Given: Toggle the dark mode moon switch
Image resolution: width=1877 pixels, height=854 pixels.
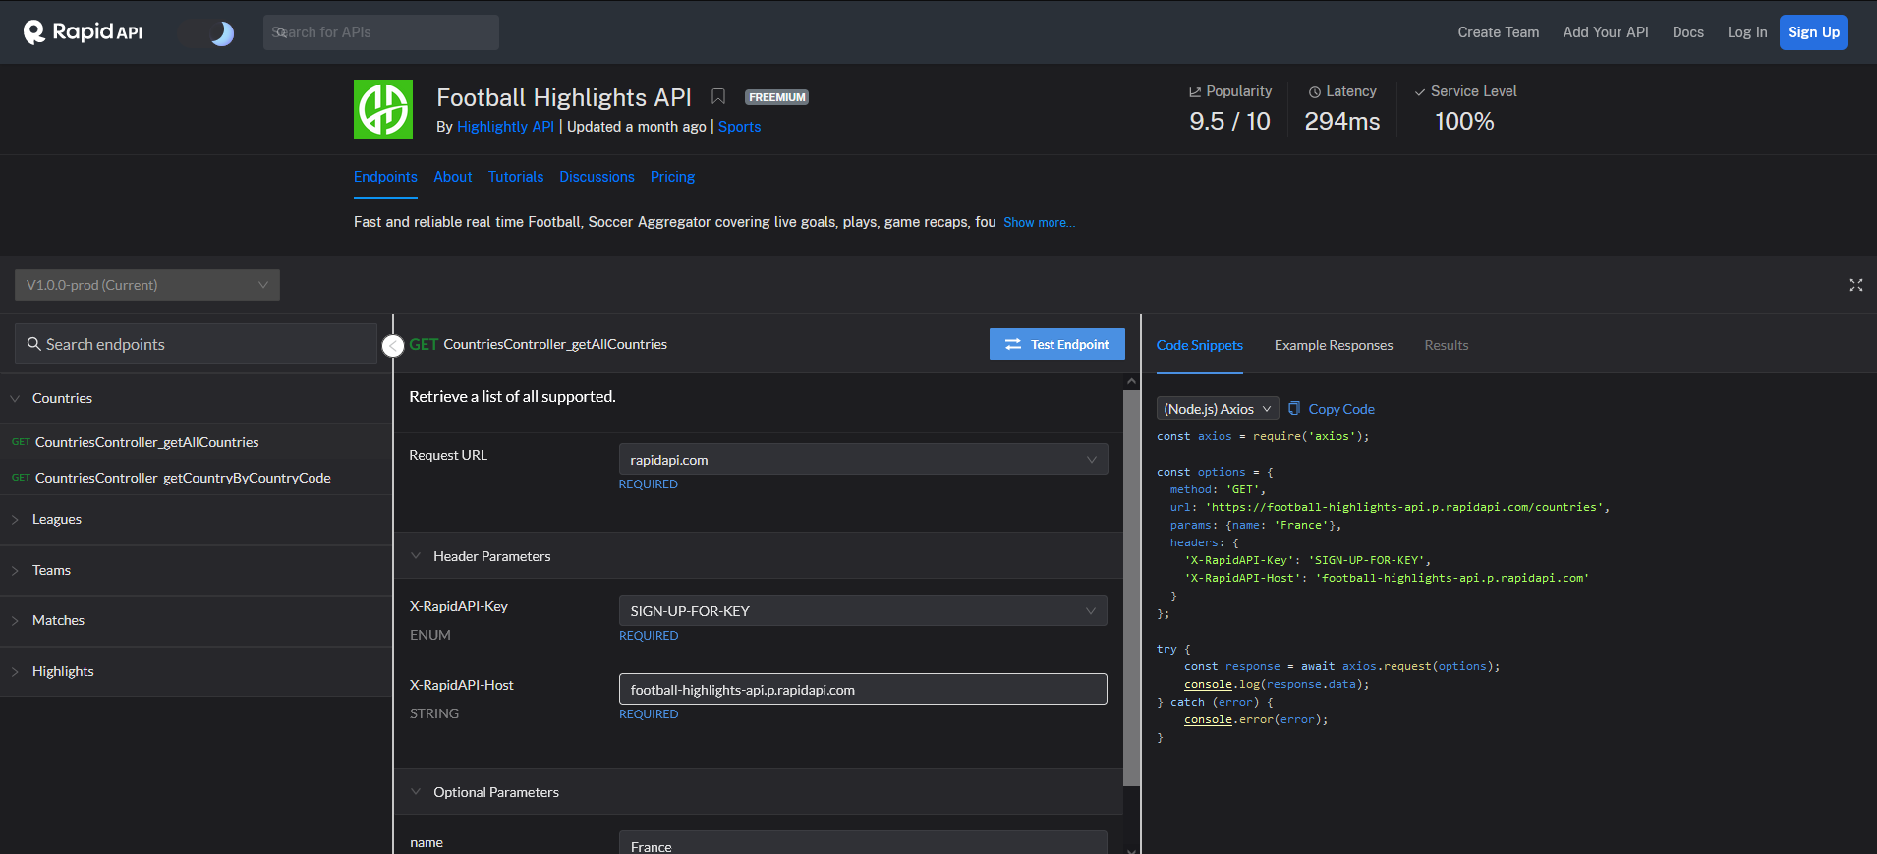Looking at the screenshot, I should [208, 33].
